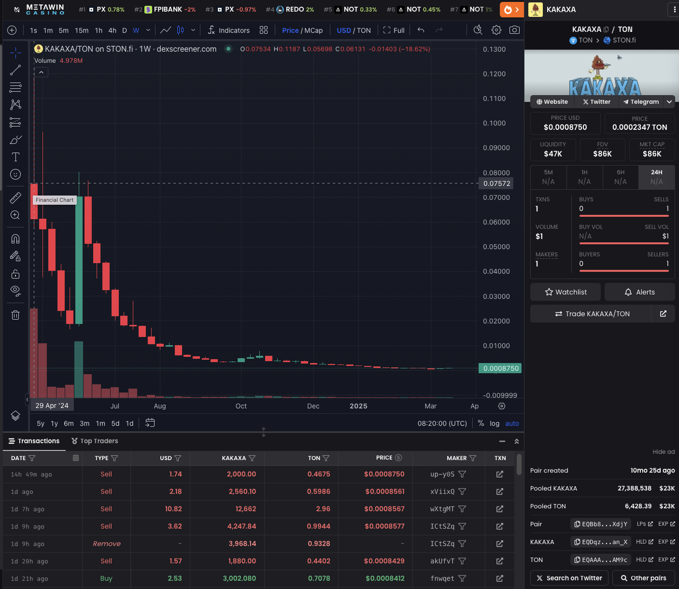This screenshot has width=679, height=589.
Task: Toggle hide all drawings eye icon
Action: (x=15, y=291)
